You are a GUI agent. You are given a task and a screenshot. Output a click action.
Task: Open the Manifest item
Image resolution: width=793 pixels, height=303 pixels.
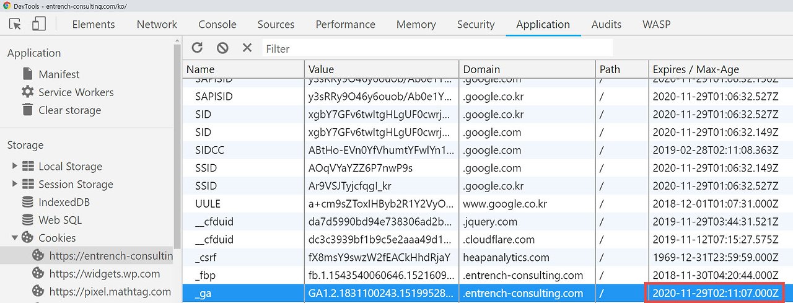click(51, 74)
